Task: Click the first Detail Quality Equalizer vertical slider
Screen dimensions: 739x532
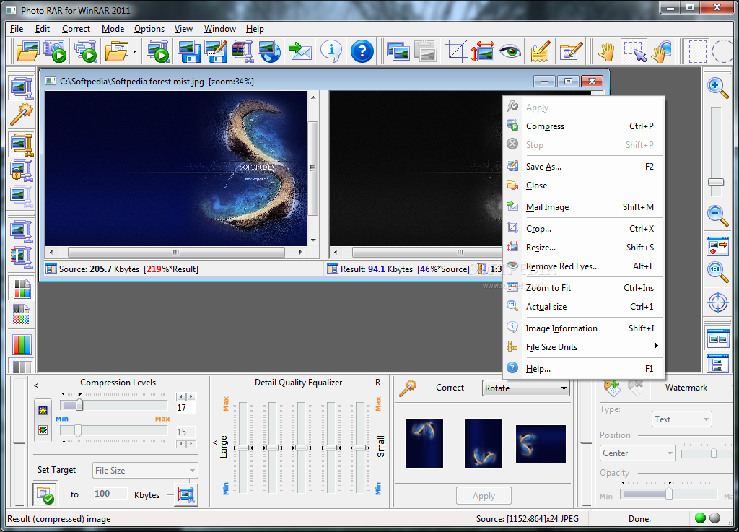Action: point(242,447)
